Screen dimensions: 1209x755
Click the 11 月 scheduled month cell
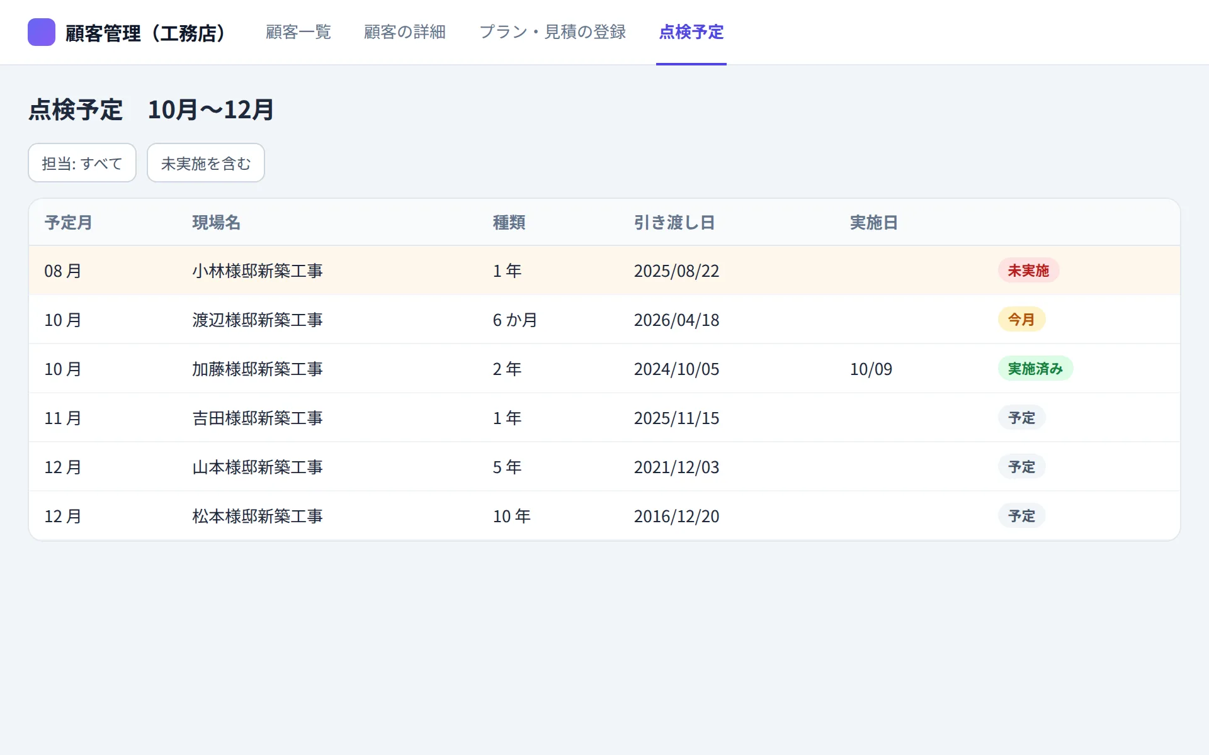63,418
